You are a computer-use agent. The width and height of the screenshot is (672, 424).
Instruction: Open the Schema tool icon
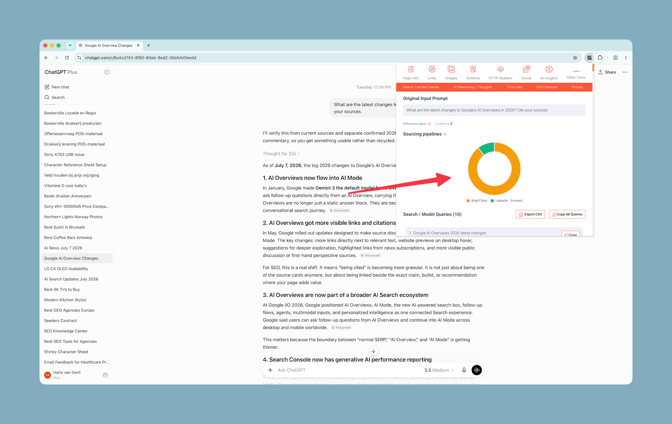473,69
